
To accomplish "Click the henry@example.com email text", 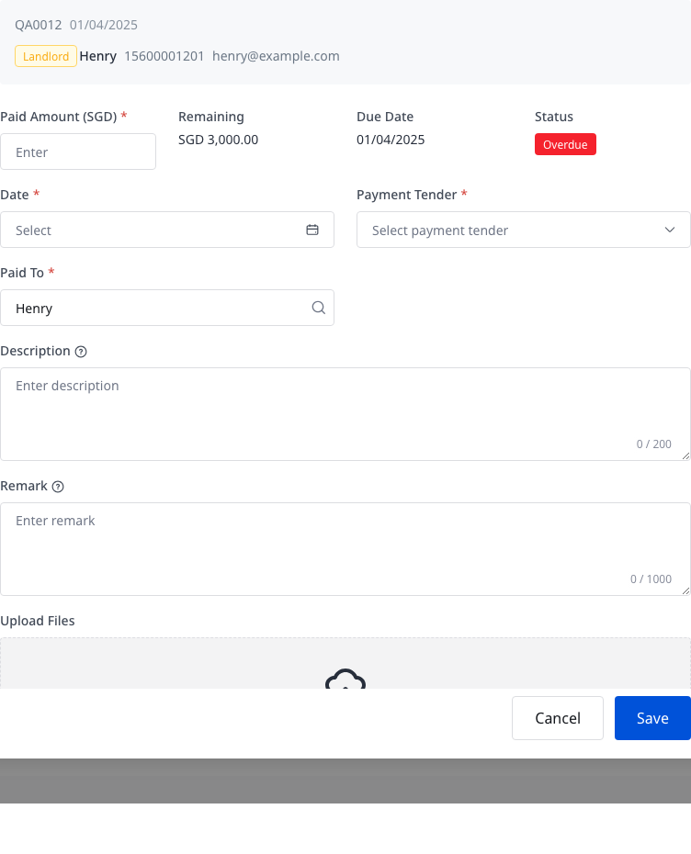I will [276, 56].
